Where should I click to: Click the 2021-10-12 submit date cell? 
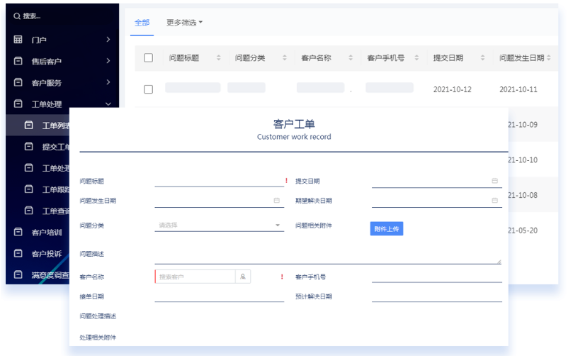point(452,89)
